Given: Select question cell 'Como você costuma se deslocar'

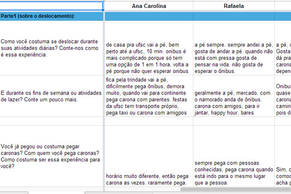Looking at the screenshot, I should point(51,48).
